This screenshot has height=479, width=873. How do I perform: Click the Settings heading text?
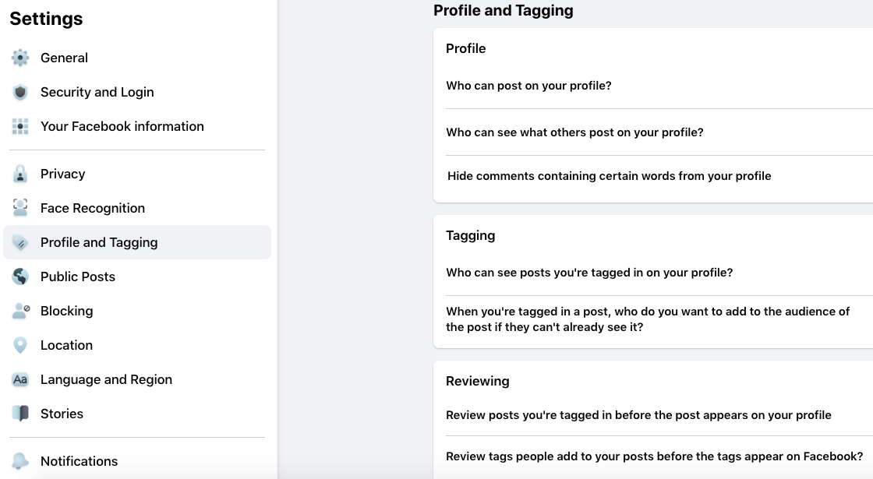(46, 19)
